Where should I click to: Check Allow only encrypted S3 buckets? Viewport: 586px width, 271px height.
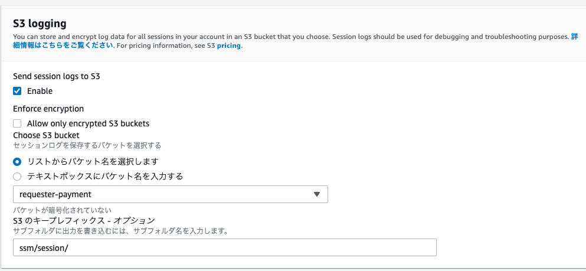[17, 123]
